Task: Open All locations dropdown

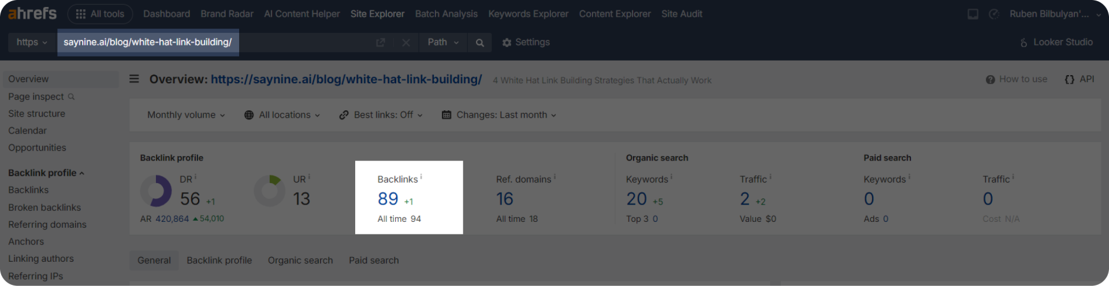Action: (x=282, y=115)
